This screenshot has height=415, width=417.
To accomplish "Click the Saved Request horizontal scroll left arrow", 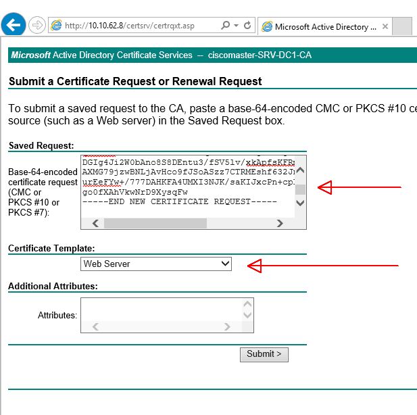I will tap(95, 223).
